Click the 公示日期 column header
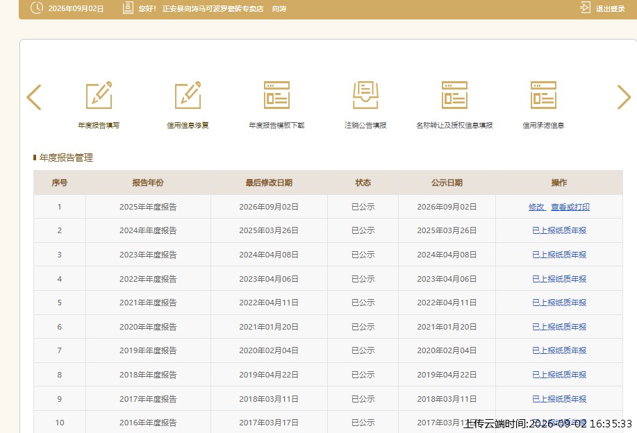The height and width of the screenshot is (433, 637). click(447, 182)
